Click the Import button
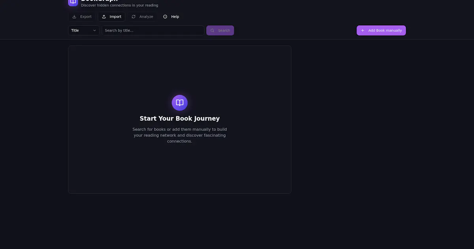Image resolution: width=474 pixels, height=249 pixels. [111, 17]
